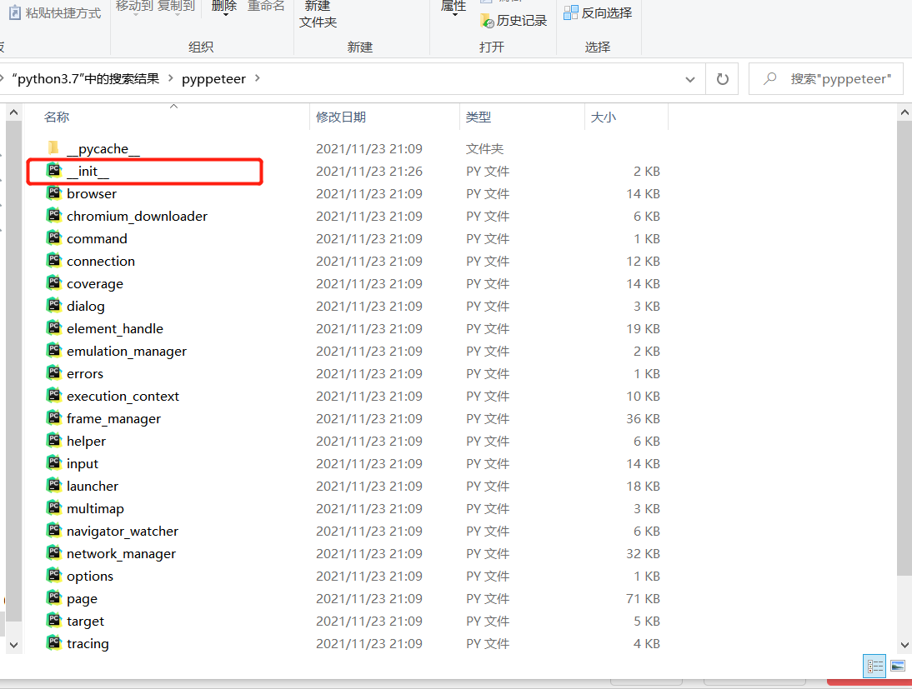Click the 文件夹 type cell
Image resolution: width=912 pixels, height=689 pixels.
(x=484, y=149)
